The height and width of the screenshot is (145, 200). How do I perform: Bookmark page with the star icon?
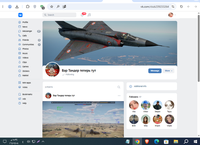[x=52, y=6]
